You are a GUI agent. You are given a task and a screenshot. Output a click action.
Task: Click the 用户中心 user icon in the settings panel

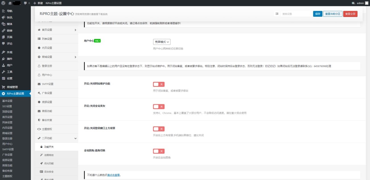click(x=39, y=75)
